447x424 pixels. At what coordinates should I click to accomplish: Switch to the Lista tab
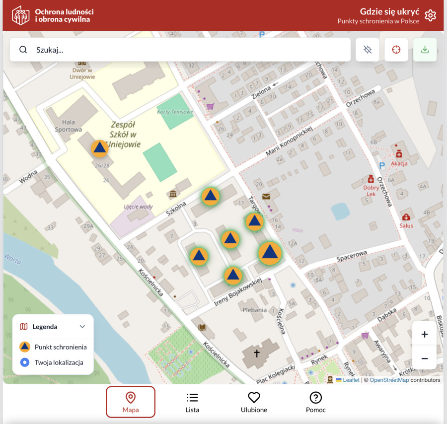coord(192,403)
